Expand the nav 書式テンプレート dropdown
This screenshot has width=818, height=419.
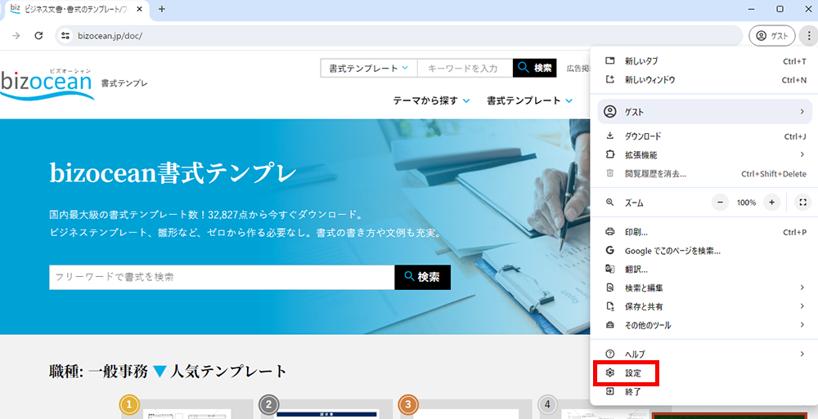click(x=529, y=100)
